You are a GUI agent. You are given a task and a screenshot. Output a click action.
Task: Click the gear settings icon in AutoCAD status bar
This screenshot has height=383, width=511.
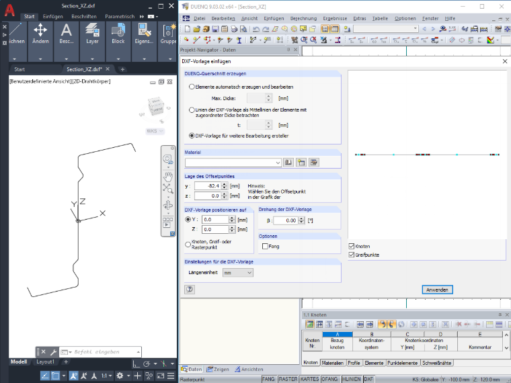pos(120,376)
